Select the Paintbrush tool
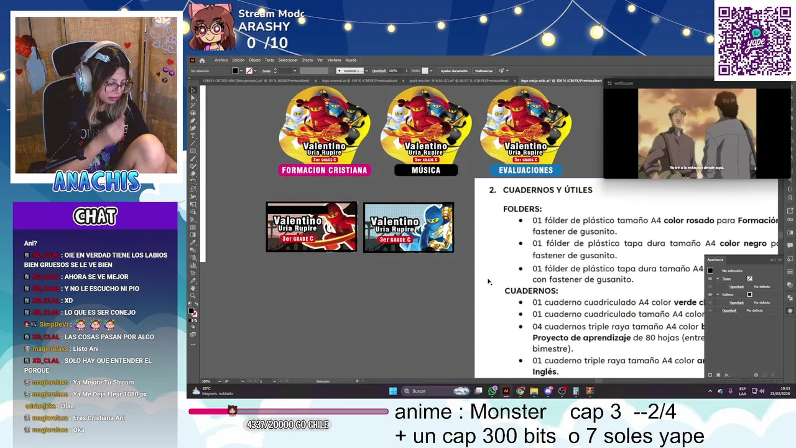796x448 pixels. click(x=193, y=158)
